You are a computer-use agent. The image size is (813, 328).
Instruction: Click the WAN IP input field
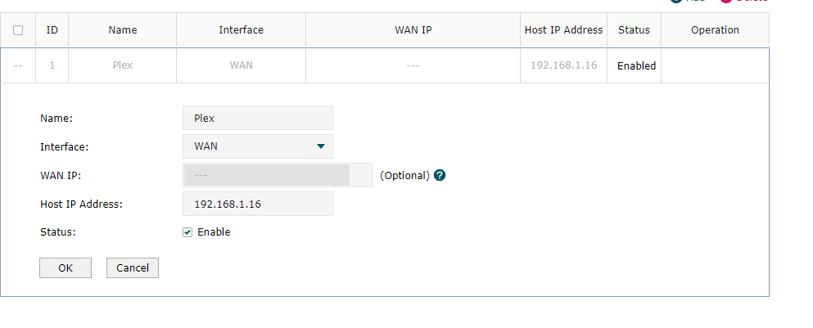click(x=278, y=175)
